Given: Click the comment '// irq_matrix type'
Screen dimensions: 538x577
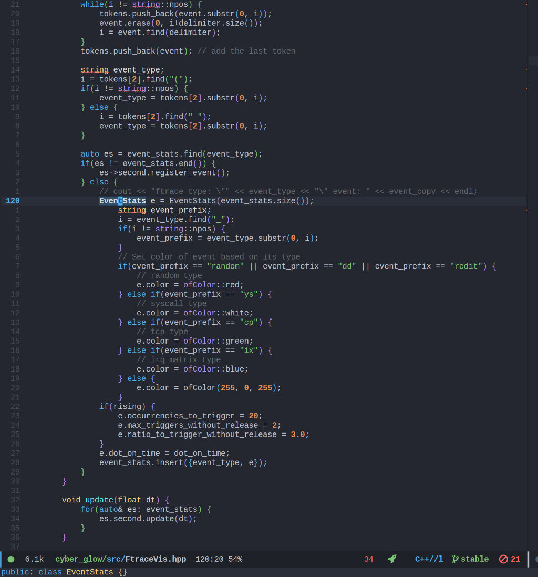Looking at the screenshot, I should (179, 359).
